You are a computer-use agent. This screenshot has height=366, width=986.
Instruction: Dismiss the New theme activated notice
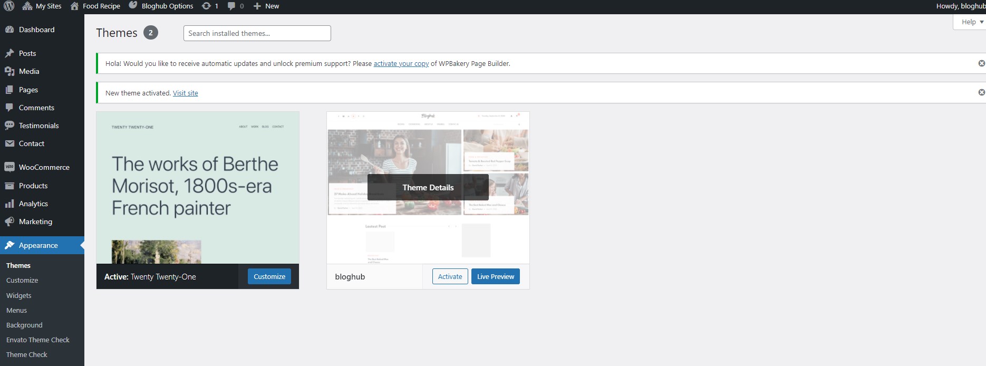pos(981,92)
